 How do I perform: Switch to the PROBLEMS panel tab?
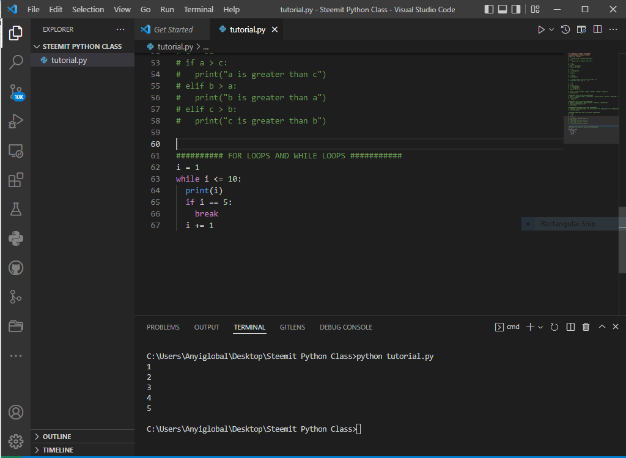(x=163, y=327)
